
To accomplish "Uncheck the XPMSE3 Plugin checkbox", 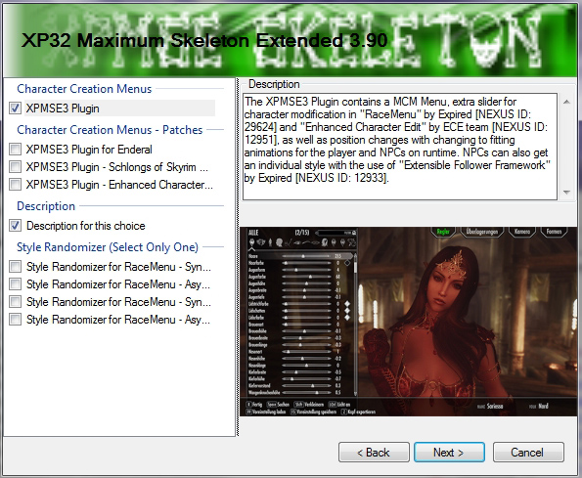I will pyautogui.click(x=15, y=109).
